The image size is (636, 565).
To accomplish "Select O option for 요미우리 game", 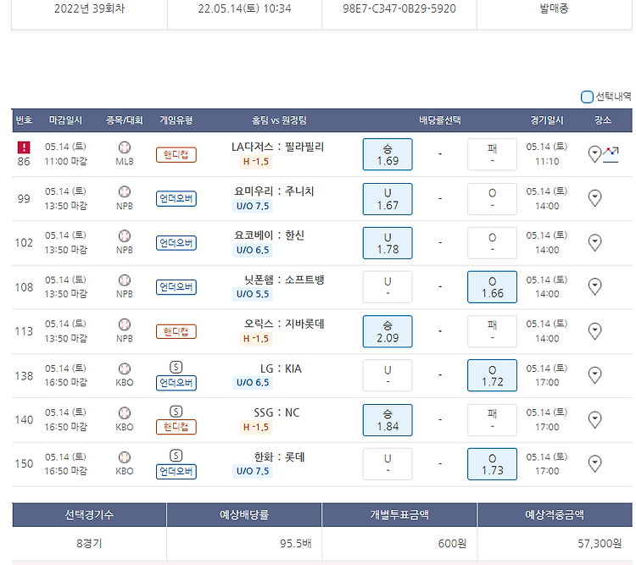I will point(492,198).
